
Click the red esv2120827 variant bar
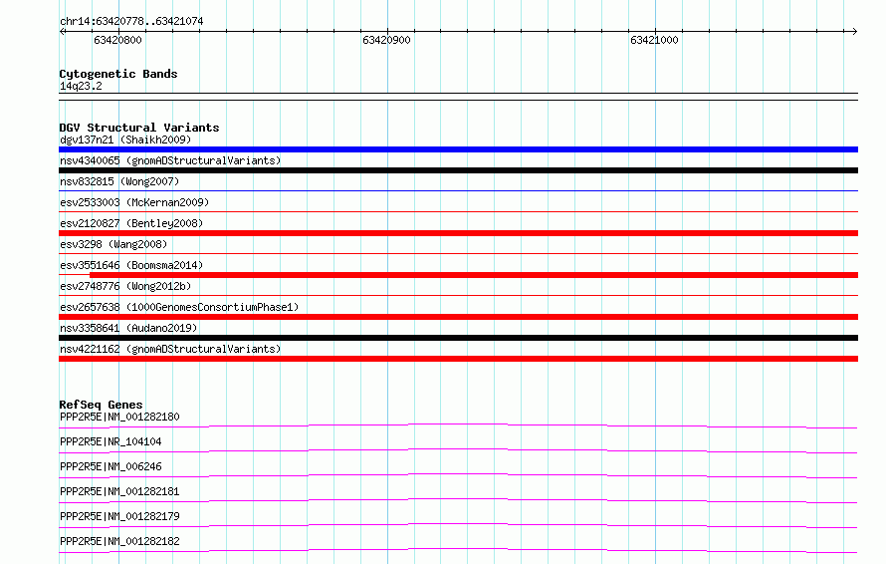[x=458, y=233]
